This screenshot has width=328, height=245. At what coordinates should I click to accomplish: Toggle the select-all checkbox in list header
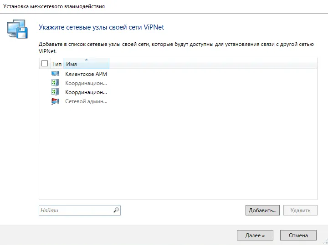click(x=45, y=64)
